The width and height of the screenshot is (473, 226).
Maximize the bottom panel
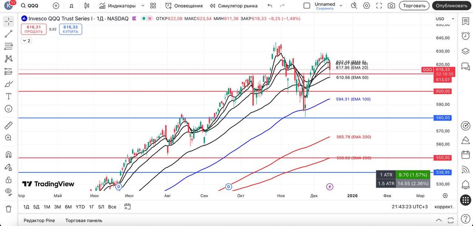[451, 220]
